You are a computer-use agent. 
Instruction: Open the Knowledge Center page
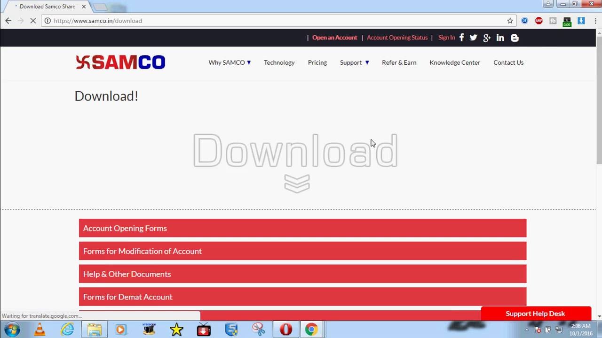pos(455,62)
